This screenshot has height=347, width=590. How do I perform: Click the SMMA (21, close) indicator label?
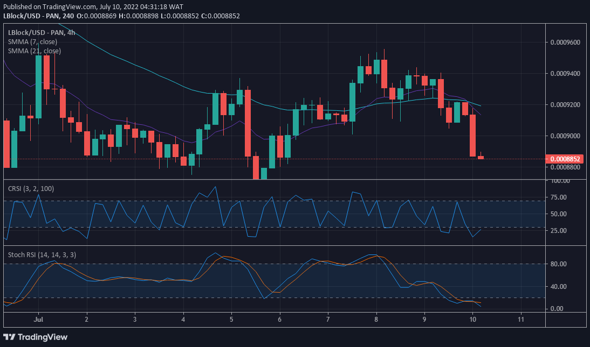34,51
